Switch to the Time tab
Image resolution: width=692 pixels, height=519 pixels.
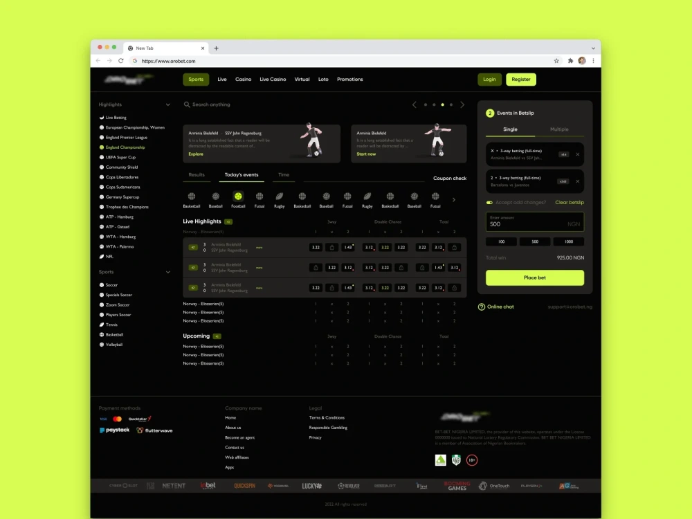point(284,175)
